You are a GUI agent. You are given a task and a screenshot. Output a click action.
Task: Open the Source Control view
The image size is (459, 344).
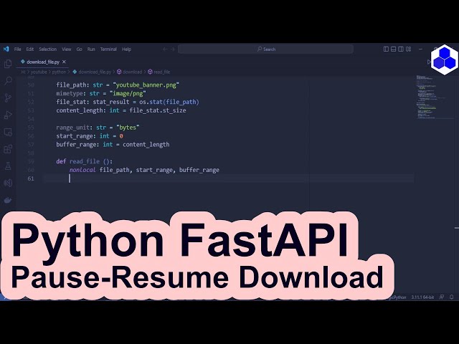tap(8, 97)
